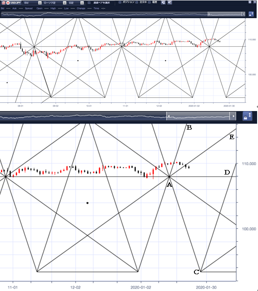Toggle the select currency pair checkbox
The height and width of the screenshot is (291, 258).
coord(89,3)
